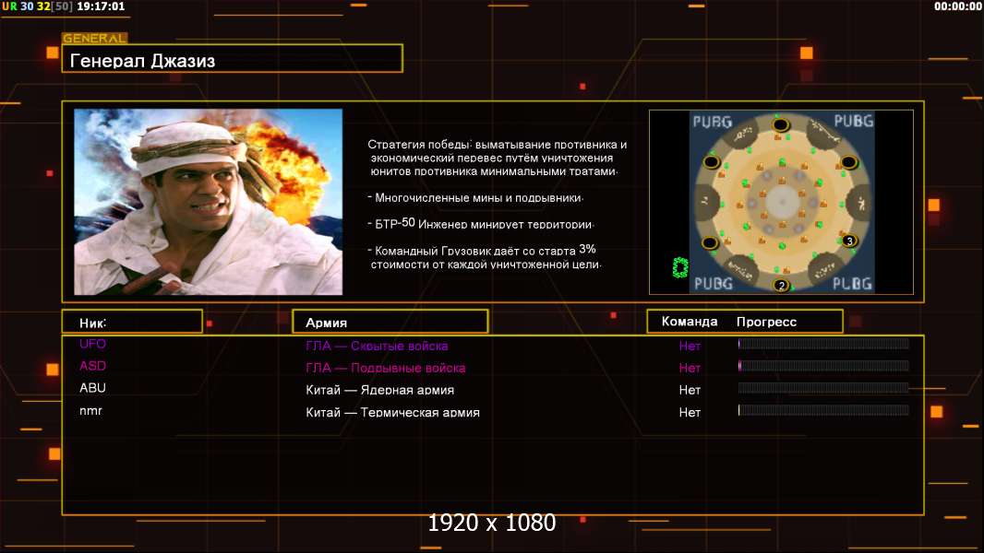Click the team value 'Нет' for ASD
The height and width of the screenshot is (553, 984).
pyautogui.click(x=690, y=368)
